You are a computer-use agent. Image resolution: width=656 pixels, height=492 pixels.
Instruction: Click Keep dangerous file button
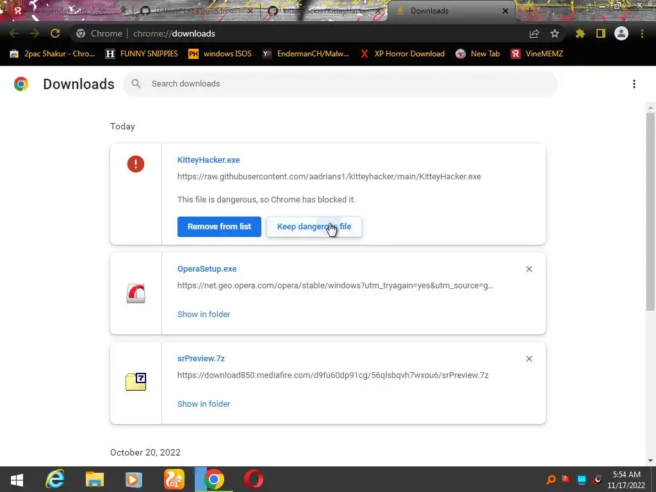314,227
